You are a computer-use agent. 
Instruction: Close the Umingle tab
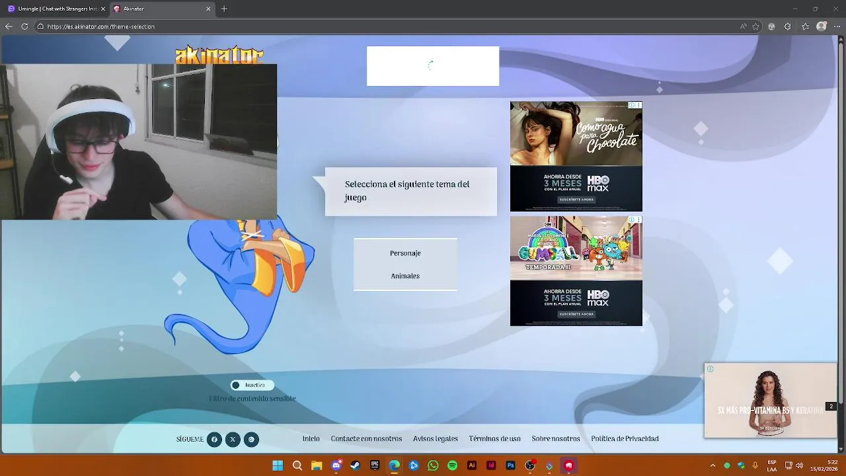[x=102, y=9]
